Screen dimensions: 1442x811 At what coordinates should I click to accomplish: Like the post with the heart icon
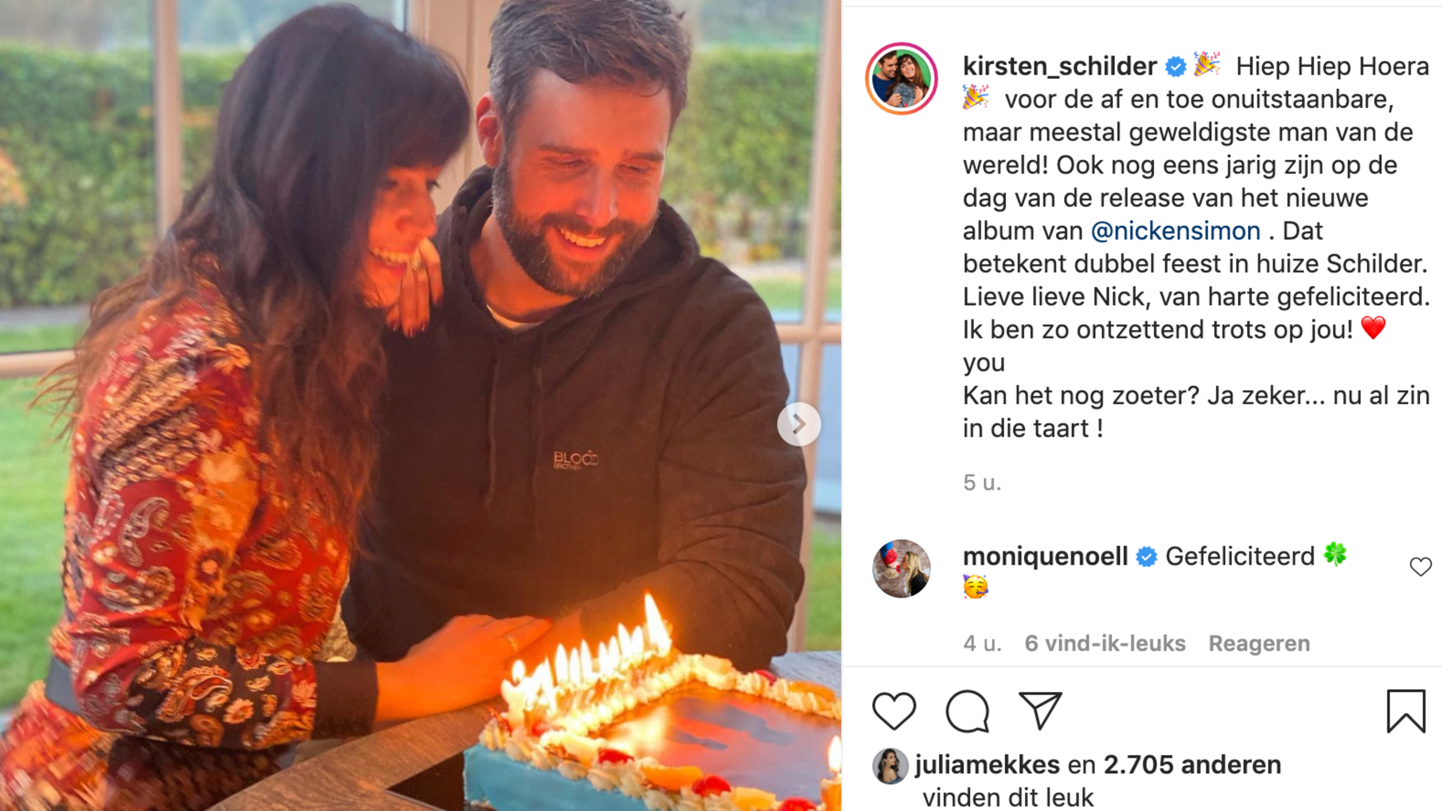[894, 711]
